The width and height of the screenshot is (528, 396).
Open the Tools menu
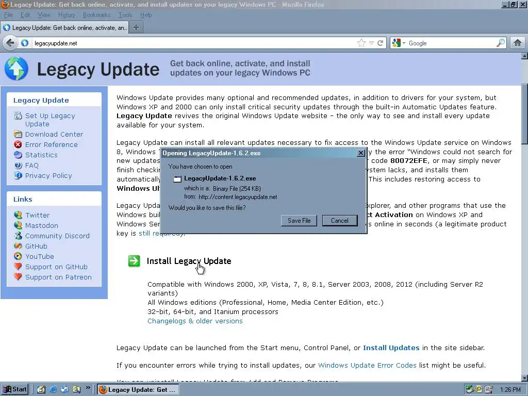[x=125, y=15]
